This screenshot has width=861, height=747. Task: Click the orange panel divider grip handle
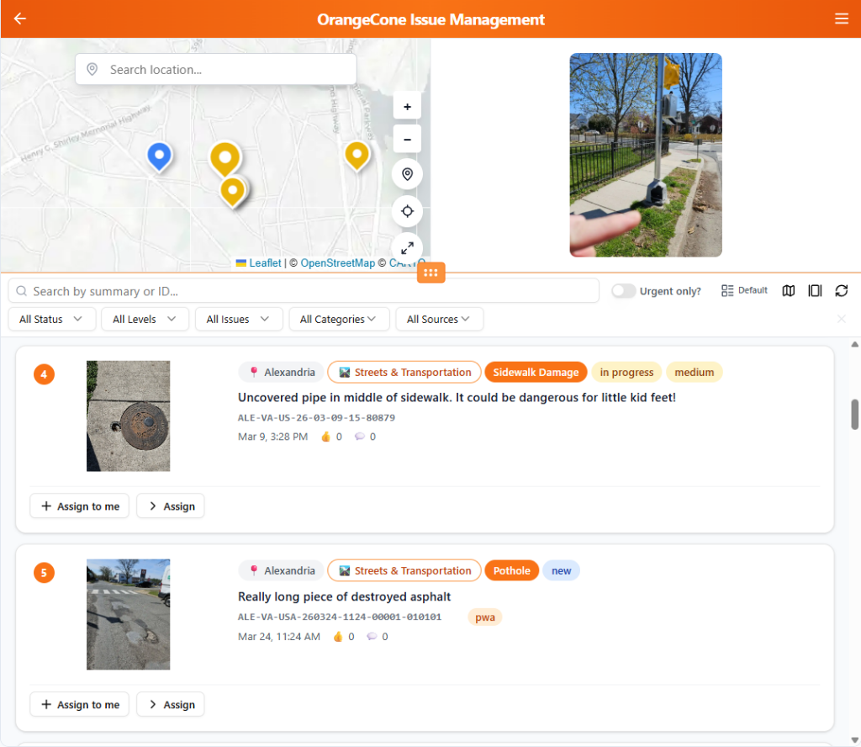pyautogui.click(x=430, y=273)
